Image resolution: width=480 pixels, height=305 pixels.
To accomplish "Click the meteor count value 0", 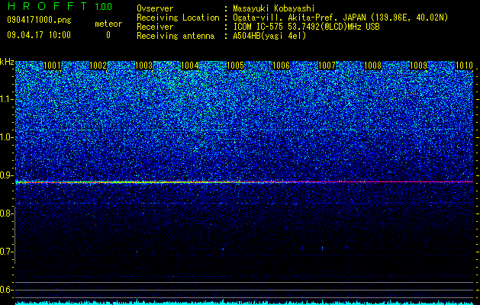I will [108, 35].
